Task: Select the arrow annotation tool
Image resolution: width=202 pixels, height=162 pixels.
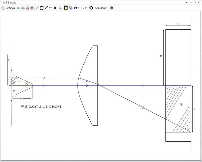Action: (x=46, y=8)
